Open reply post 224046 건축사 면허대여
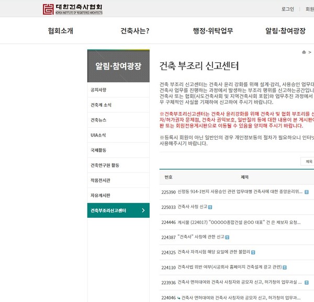The width and height of the screenshot is (314, 302). click(241, 298)
